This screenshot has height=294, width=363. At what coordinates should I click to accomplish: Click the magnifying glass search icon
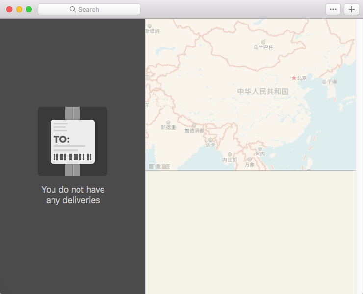tap(73, 9)
